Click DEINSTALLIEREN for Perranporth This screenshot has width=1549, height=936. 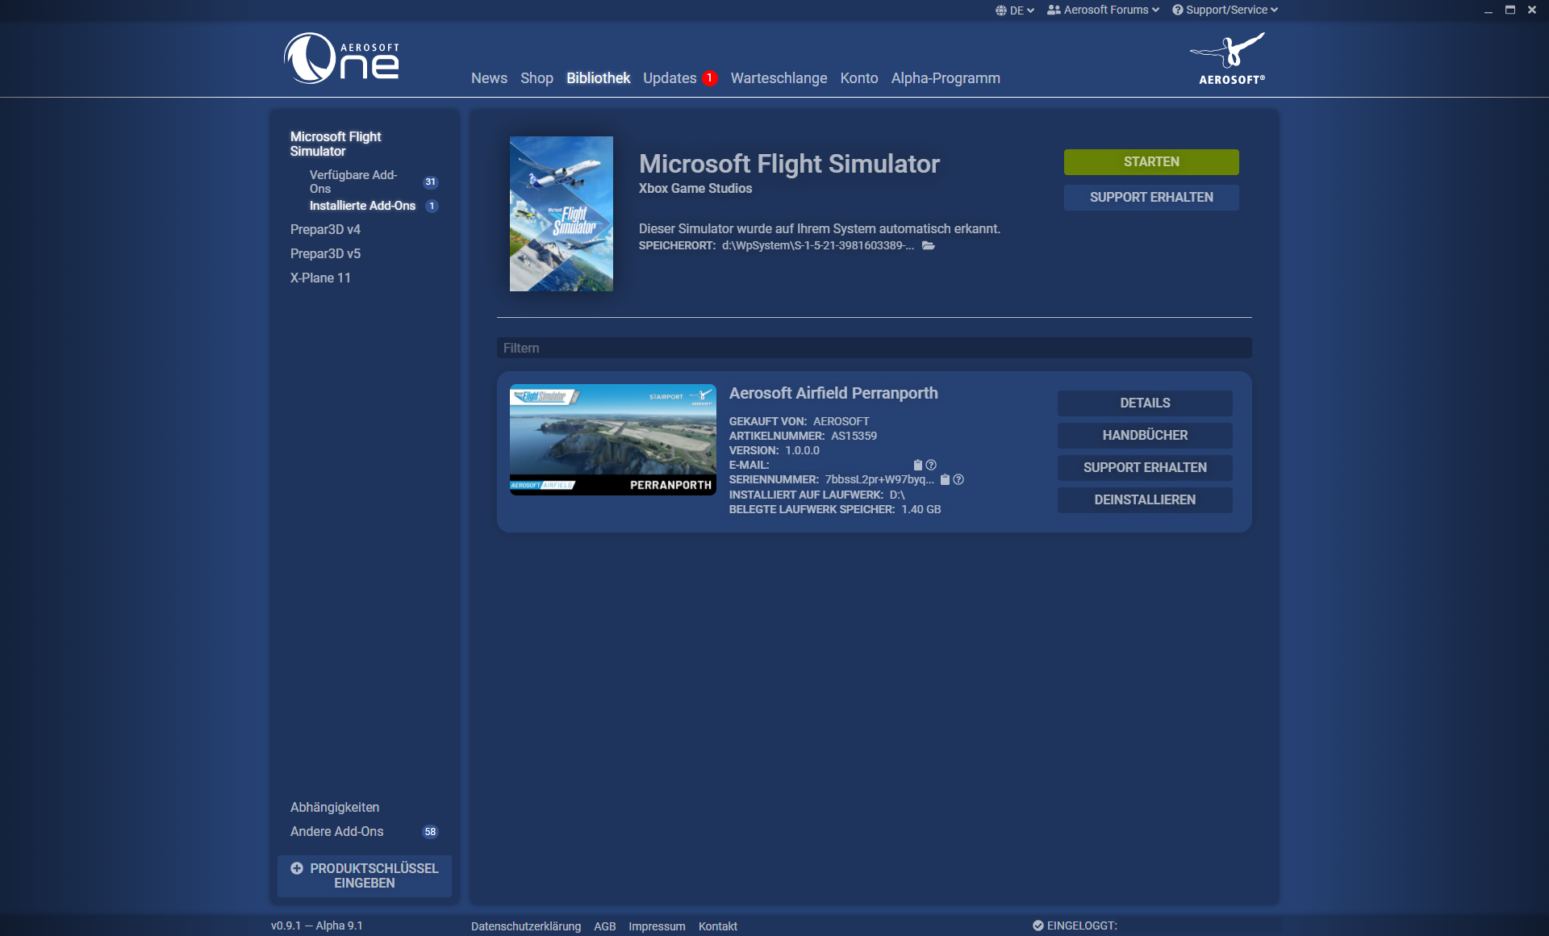tap(1144, 499)
